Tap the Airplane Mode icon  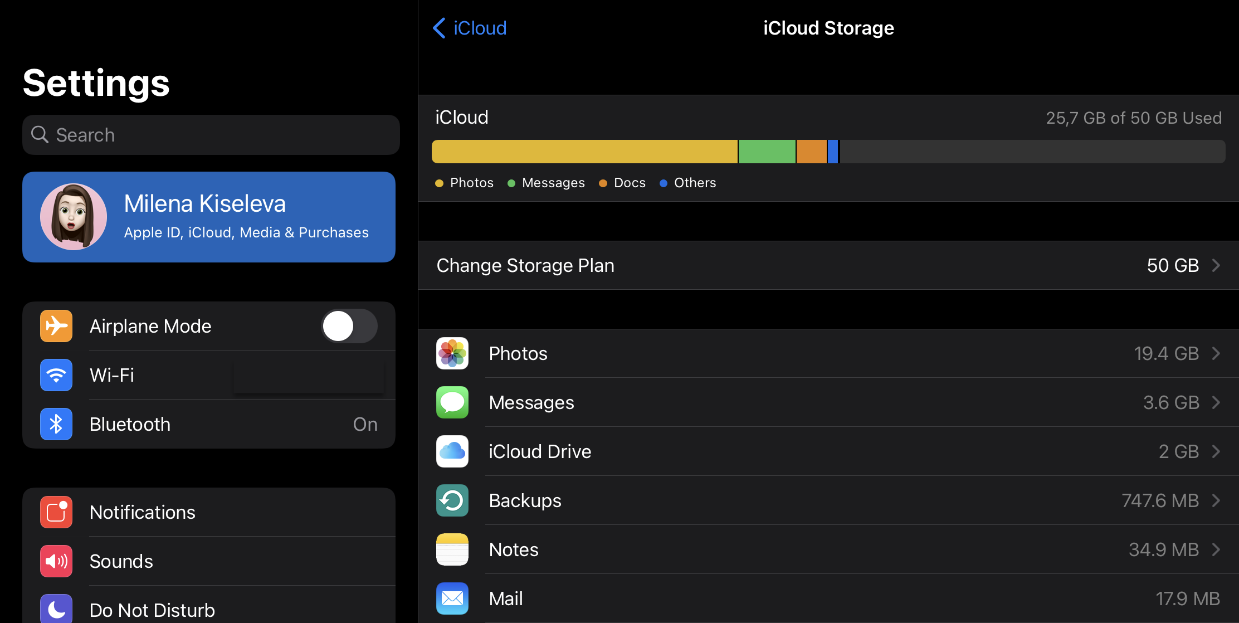point(56,326)
